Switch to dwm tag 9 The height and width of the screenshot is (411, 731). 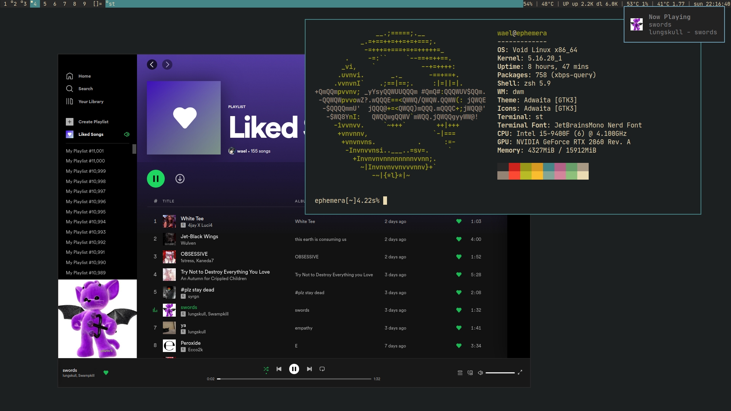pos(84,4)
